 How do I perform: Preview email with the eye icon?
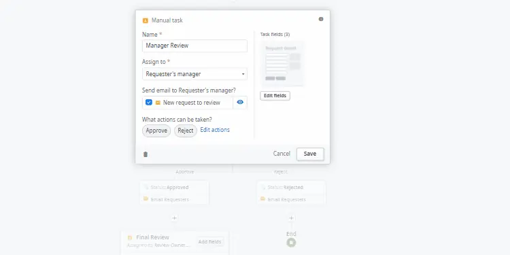[240, 102]
